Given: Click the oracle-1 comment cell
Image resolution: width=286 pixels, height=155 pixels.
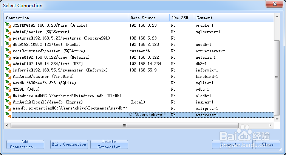Looking at the screenshot, I should coord(204,25).
